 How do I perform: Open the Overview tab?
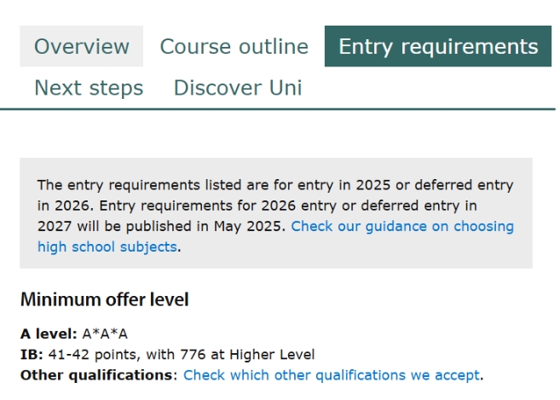(82, 46)
